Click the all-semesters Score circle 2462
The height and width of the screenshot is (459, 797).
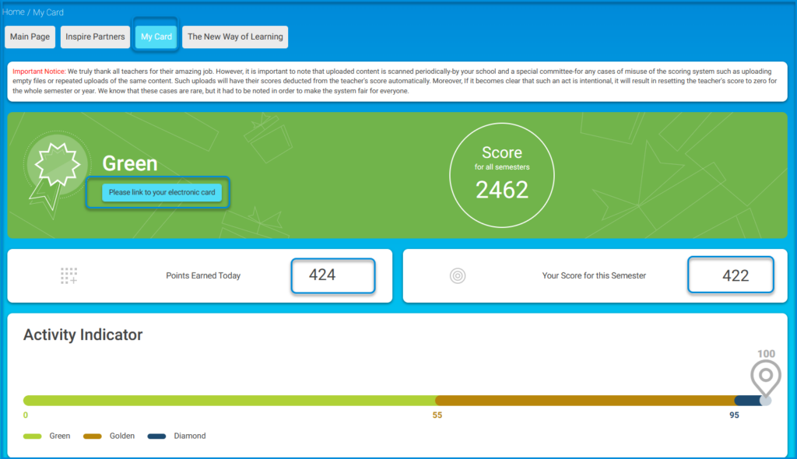(502, 175)
